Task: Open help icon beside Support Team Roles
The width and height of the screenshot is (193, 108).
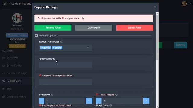Action: [x=61, y=42]
